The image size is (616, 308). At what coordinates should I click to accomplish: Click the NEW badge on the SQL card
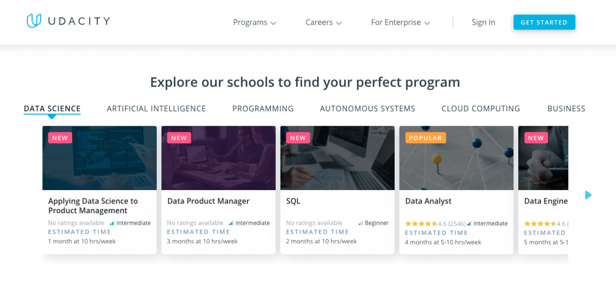click(x=298, y=138)
